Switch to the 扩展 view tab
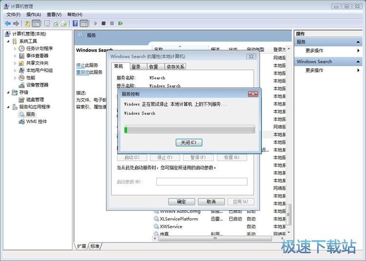The width and height of the screenshot is (366, 261). (81, 246)
